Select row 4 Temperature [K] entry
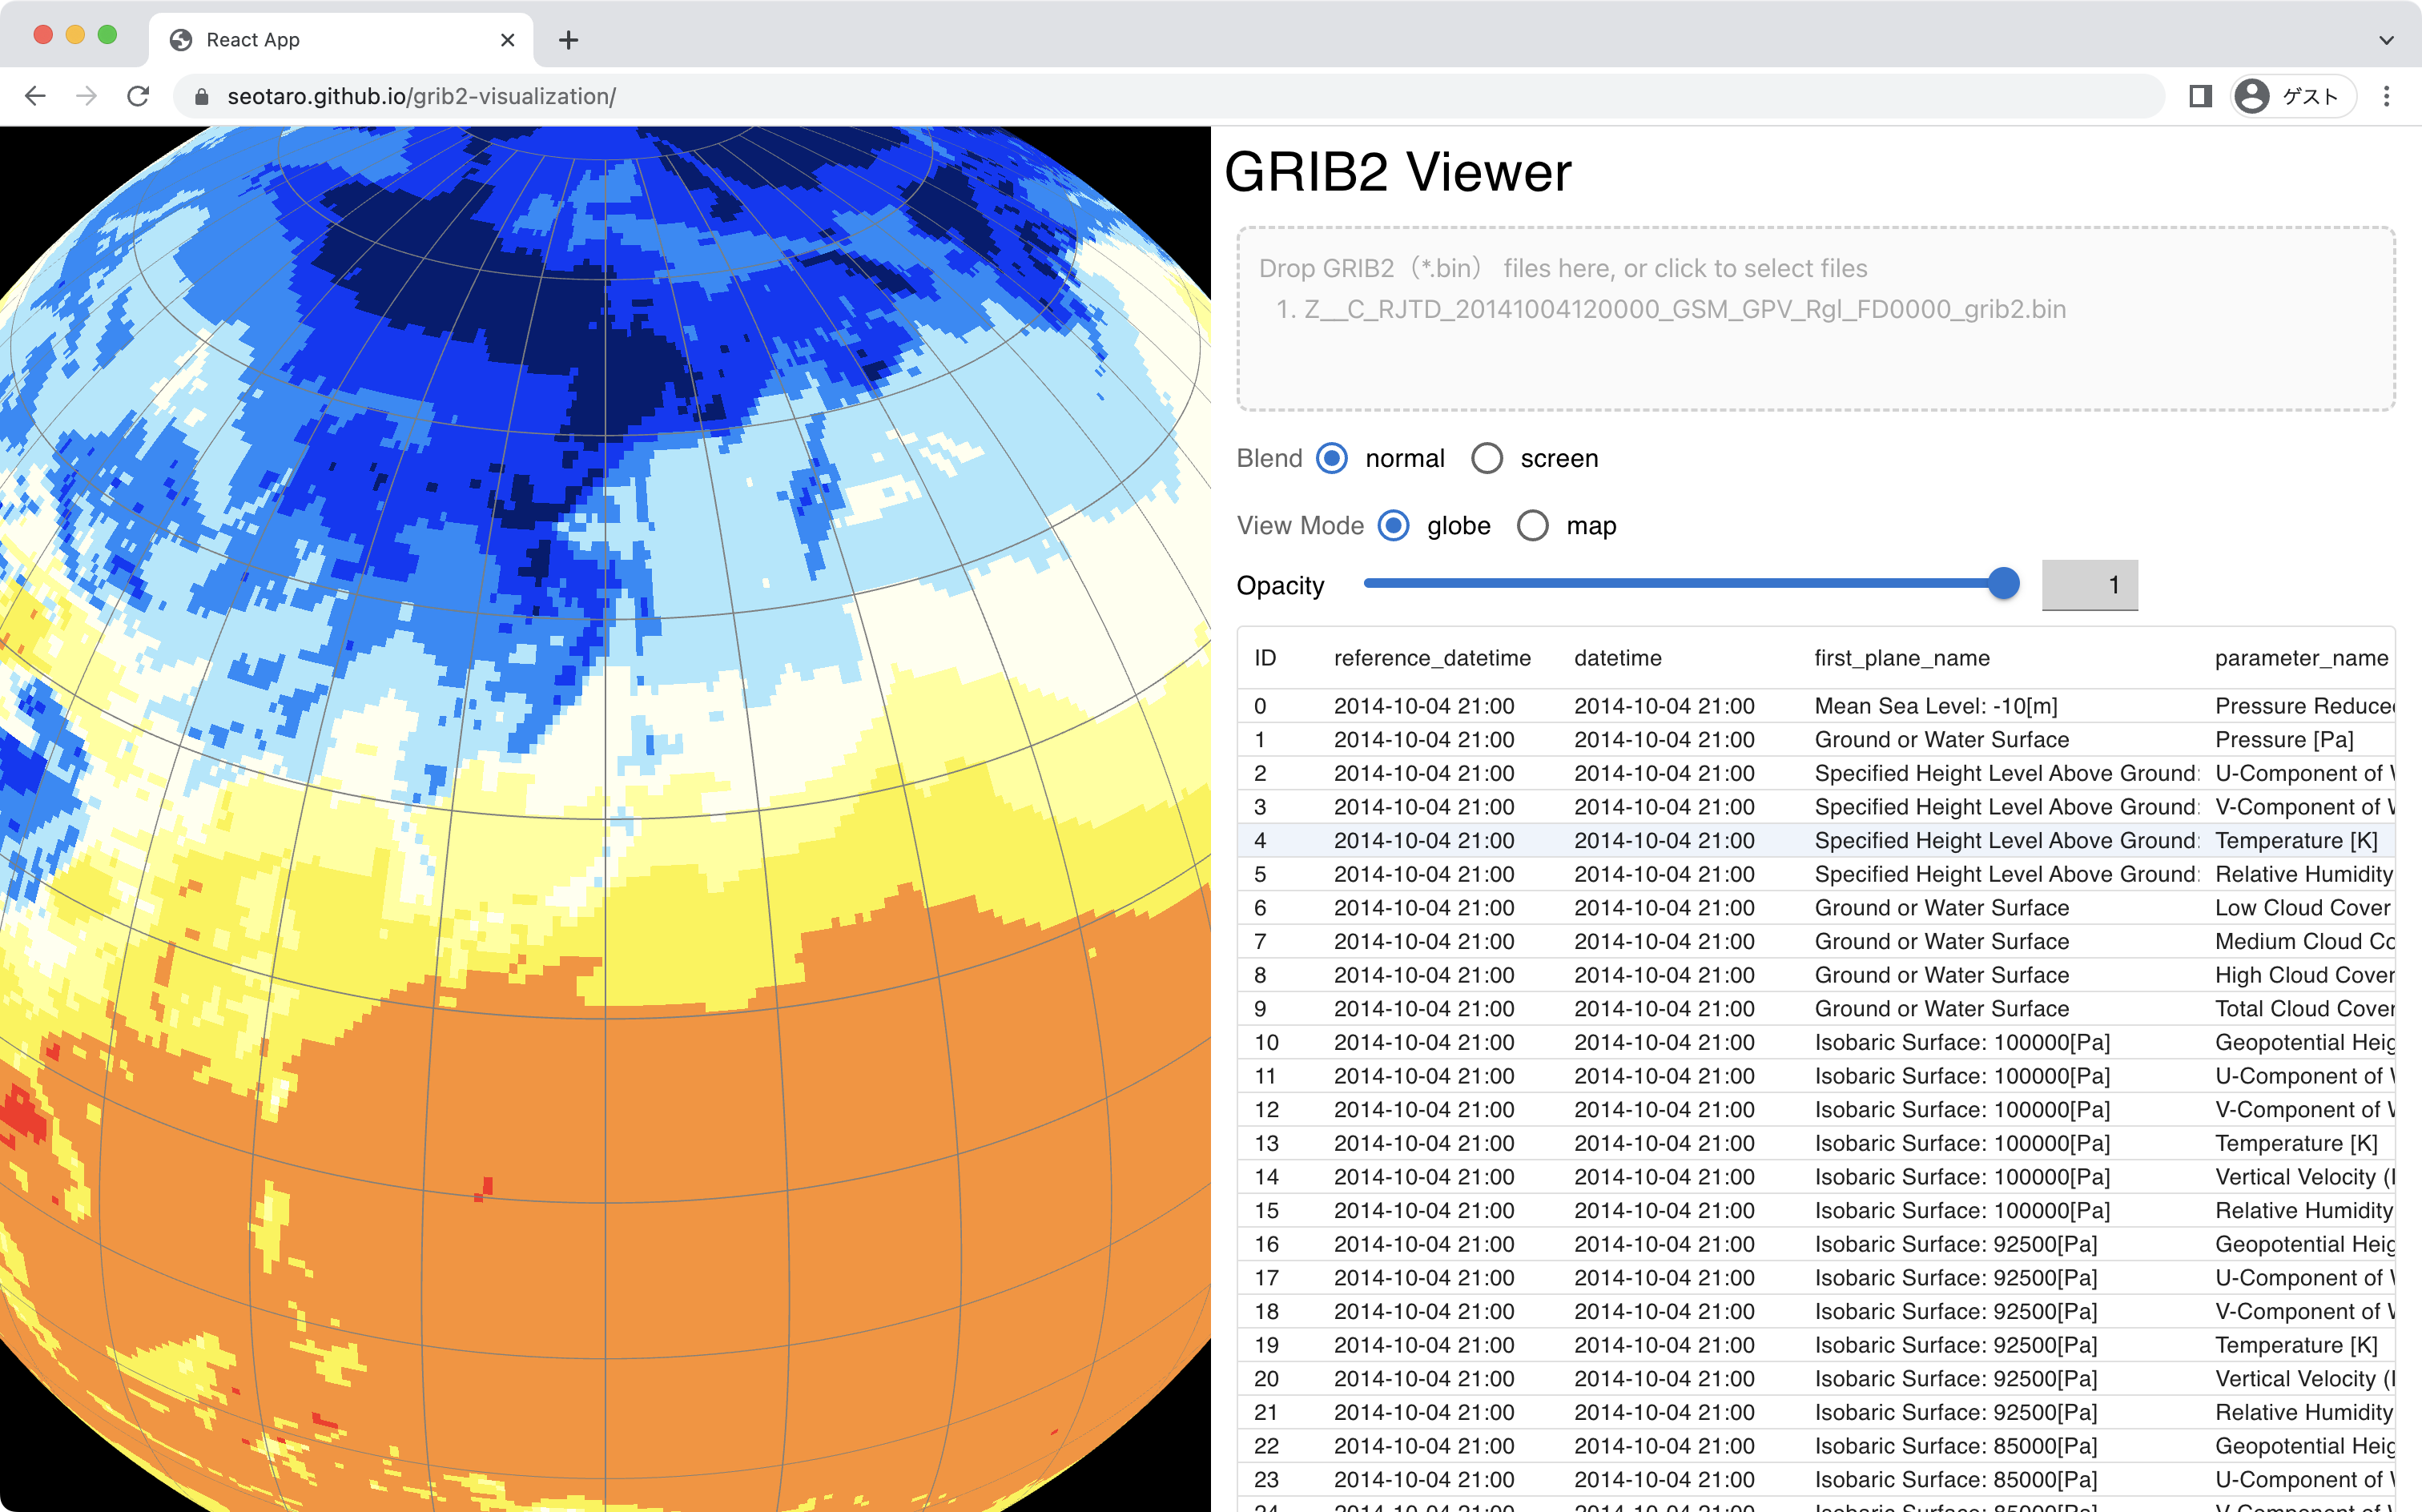 pos(1815,840)
